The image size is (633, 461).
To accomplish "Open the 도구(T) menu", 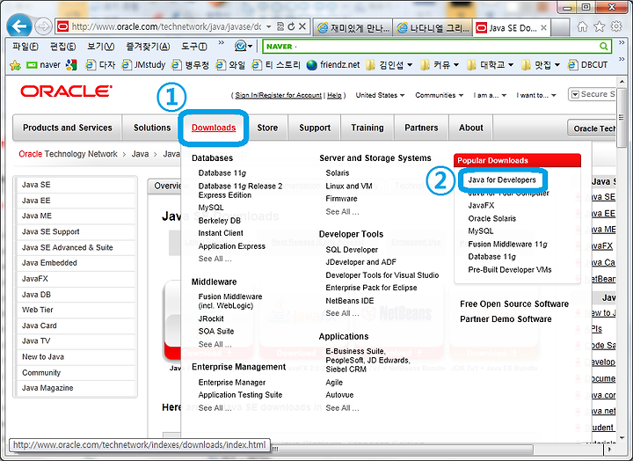I will pyautogui.click(x=193, y=47).
